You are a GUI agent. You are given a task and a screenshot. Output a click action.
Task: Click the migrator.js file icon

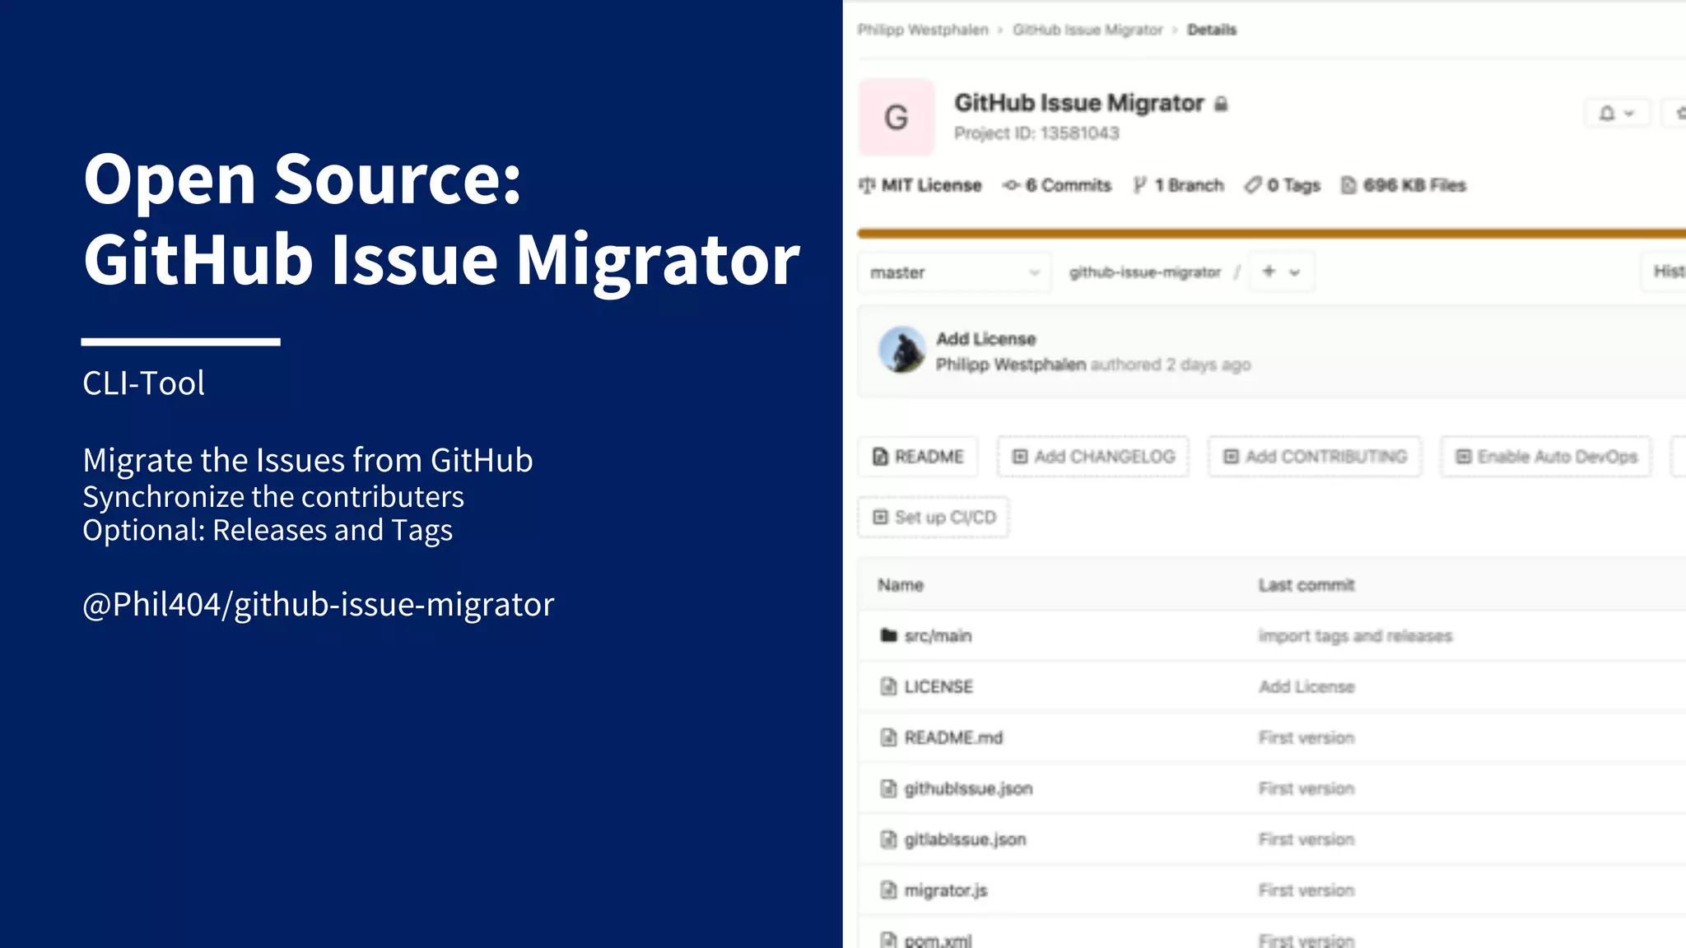[888, 890]
